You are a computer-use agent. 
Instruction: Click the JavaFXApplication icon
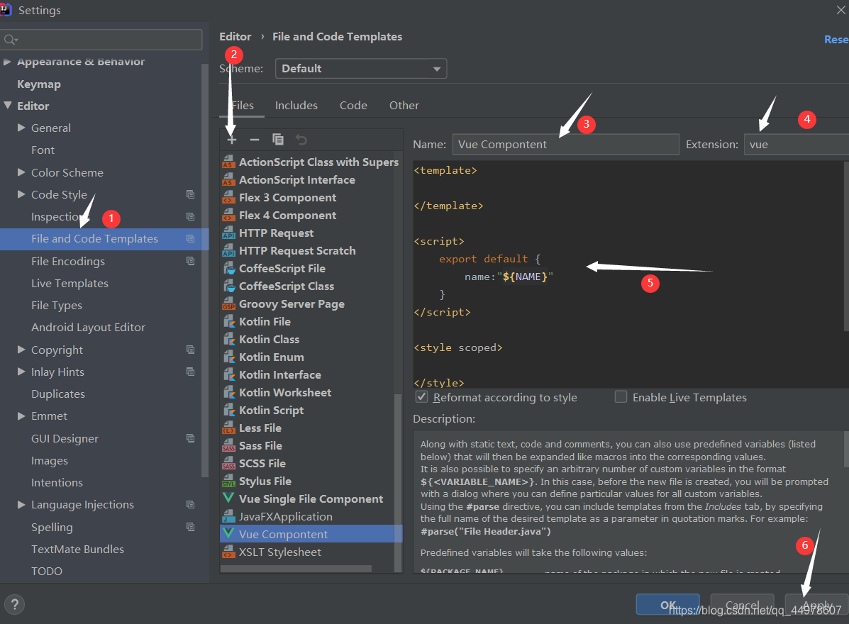[228, 517]
